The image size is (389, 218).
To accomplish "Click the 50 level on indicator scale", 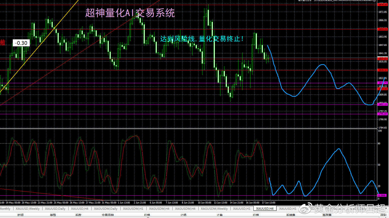I will (379, 165).
